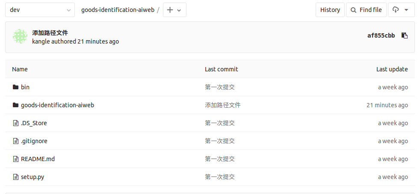Expand the plus add-to-tree dropdown

pos(175,10)
